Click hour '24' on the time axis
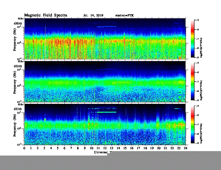The image size is (221, 170). coord(186,148)
